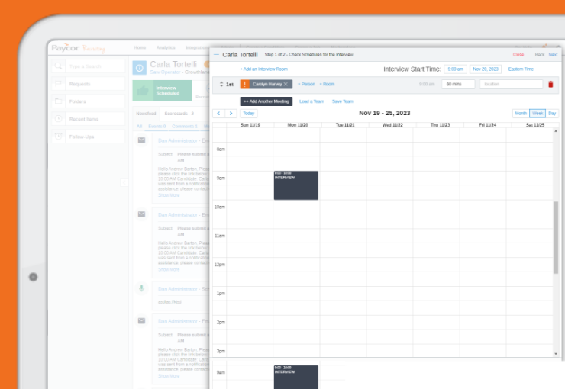Click the sidebar collapse arrow handle
Viewport: 565px width, 389px height.
124,183
